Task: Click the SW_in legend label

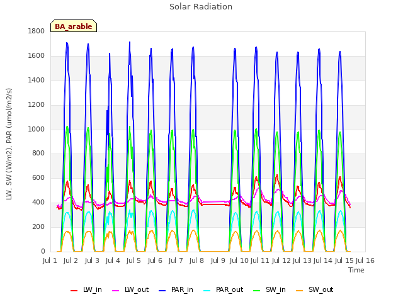Action: click(276, 289)
